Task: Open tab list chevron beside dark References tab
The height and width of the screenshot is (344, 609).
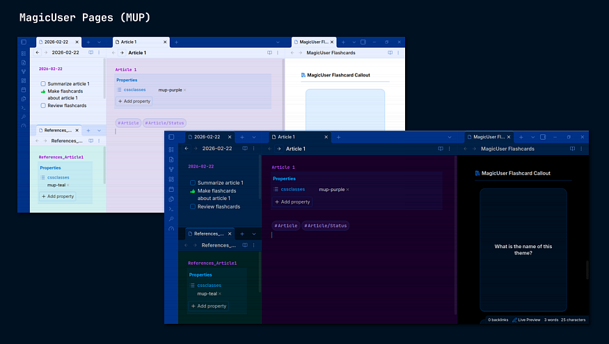Action: [254, 234]
